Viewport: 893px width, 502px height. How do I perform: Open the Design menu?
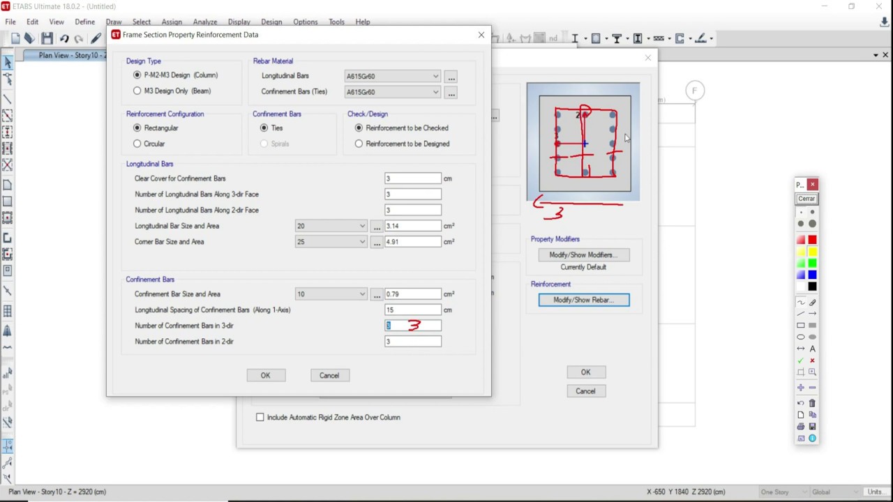point(271,22)
